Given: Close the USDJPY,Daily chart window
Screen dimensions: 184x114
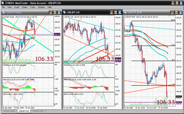Looking at the screenshot, I should pos(59,12).
